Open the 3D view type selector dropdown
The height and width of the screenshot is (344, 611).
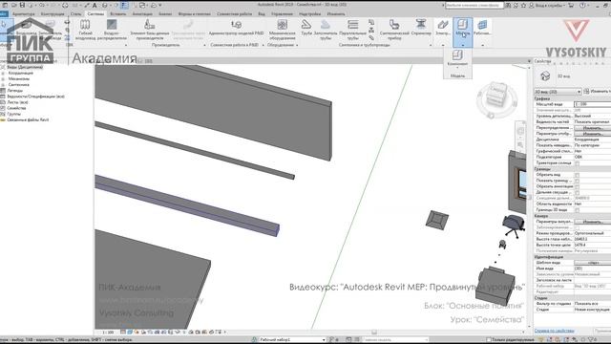pos(558,92)
